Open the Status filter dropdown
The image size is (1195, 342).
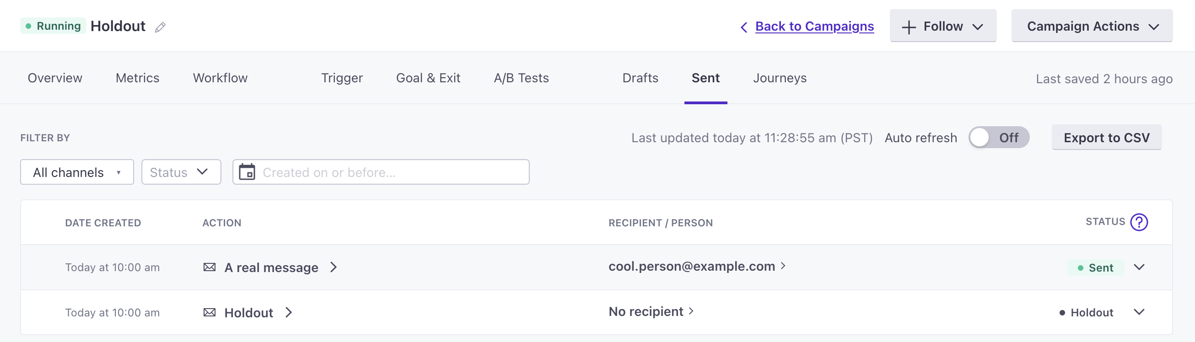pos(180,172)
